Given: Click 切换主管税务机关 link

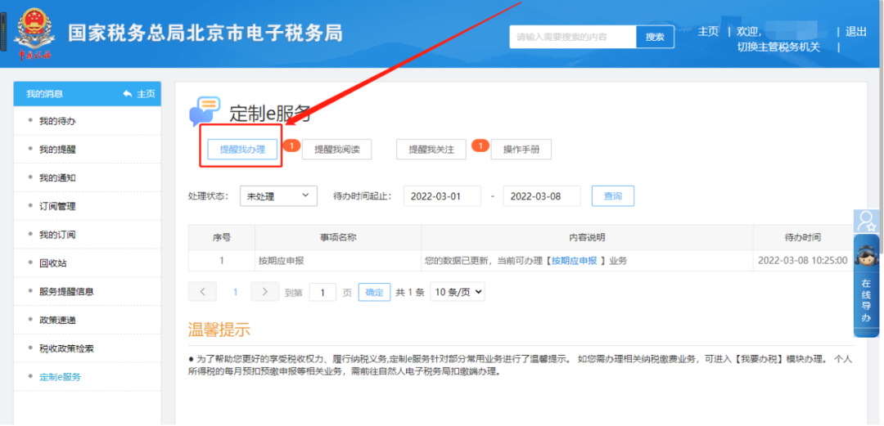Looking at the screenshot, I should tap(778, 47).
